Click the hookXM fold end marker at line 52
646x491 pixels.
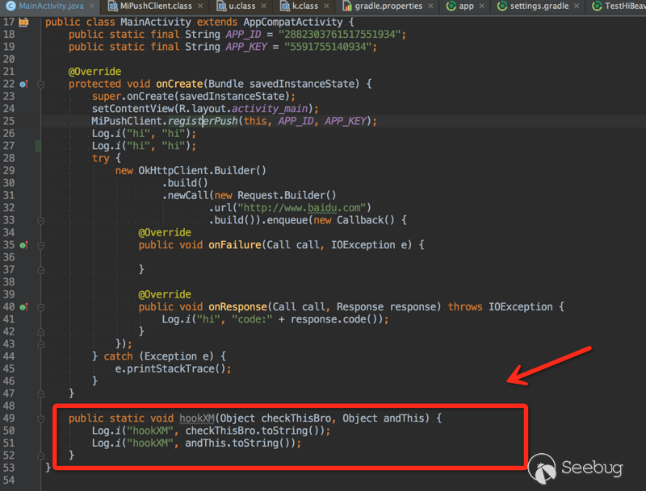pyautogui.click(x=41, y=456)
